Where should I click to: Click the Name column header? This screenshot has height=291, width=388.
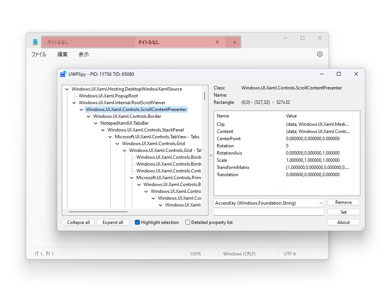249,116
